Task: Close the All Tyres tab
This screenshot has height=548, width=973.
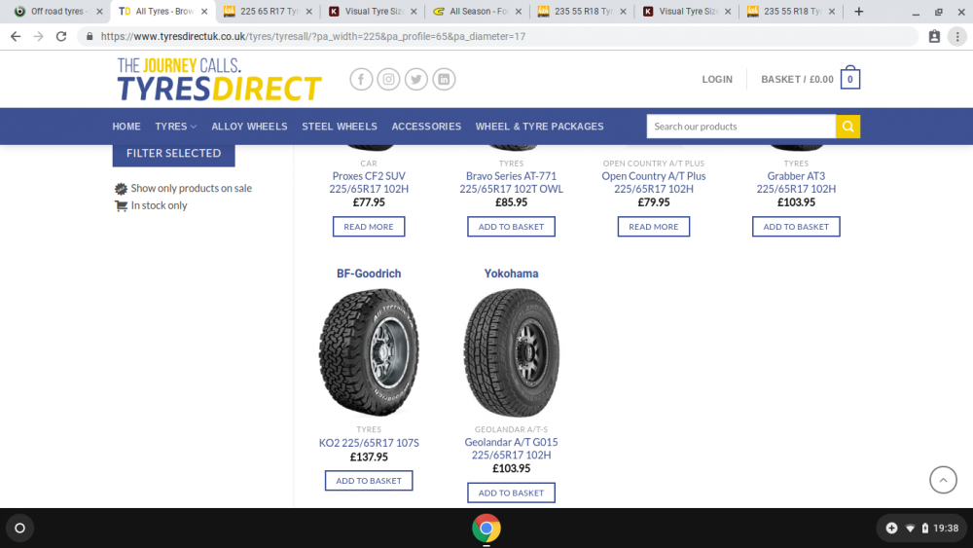Action: click(204, 11)
